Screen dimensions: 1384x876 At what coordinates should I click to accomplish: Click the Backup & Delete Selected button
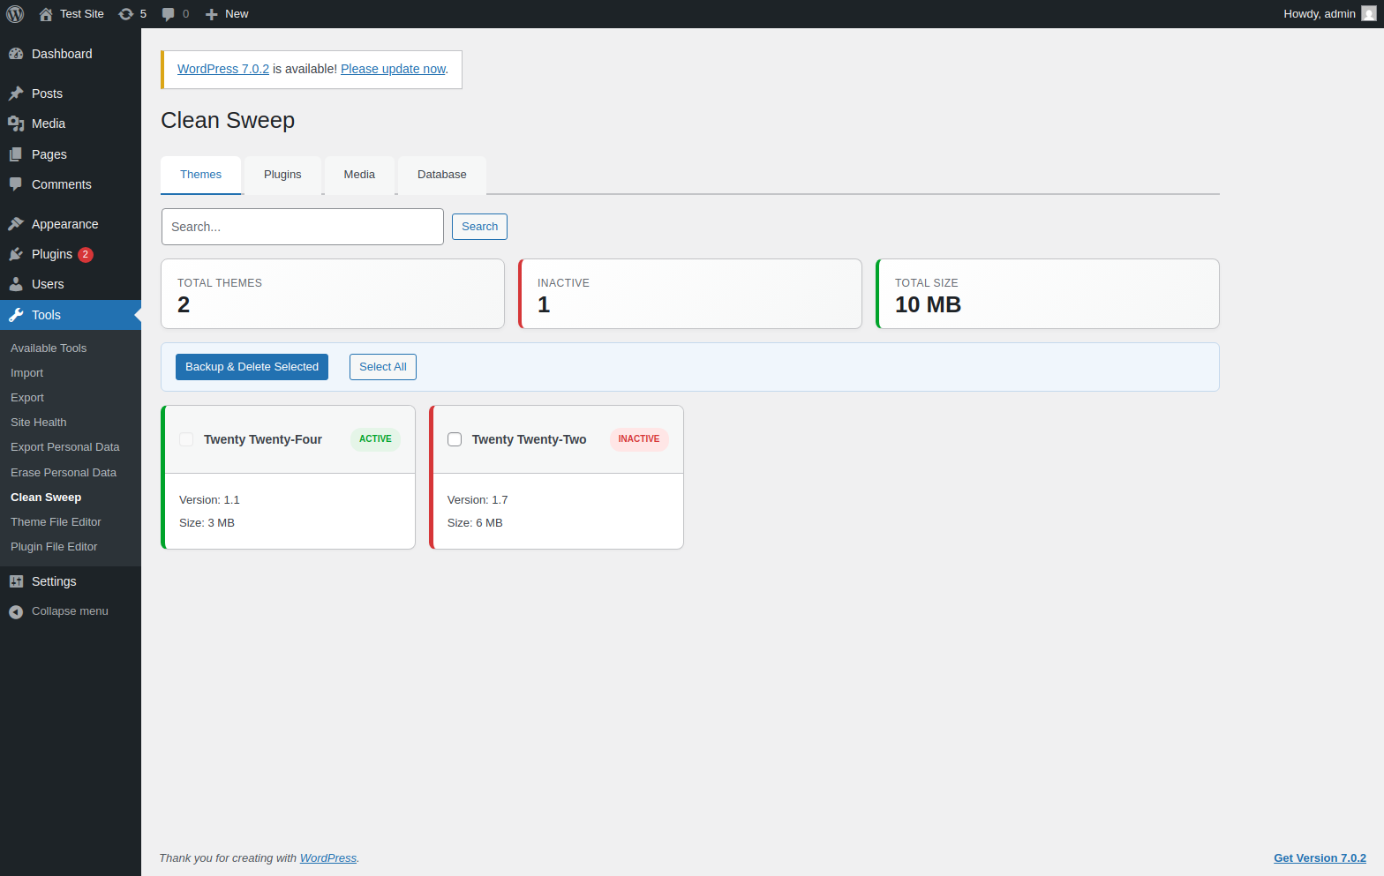(252, 367)
